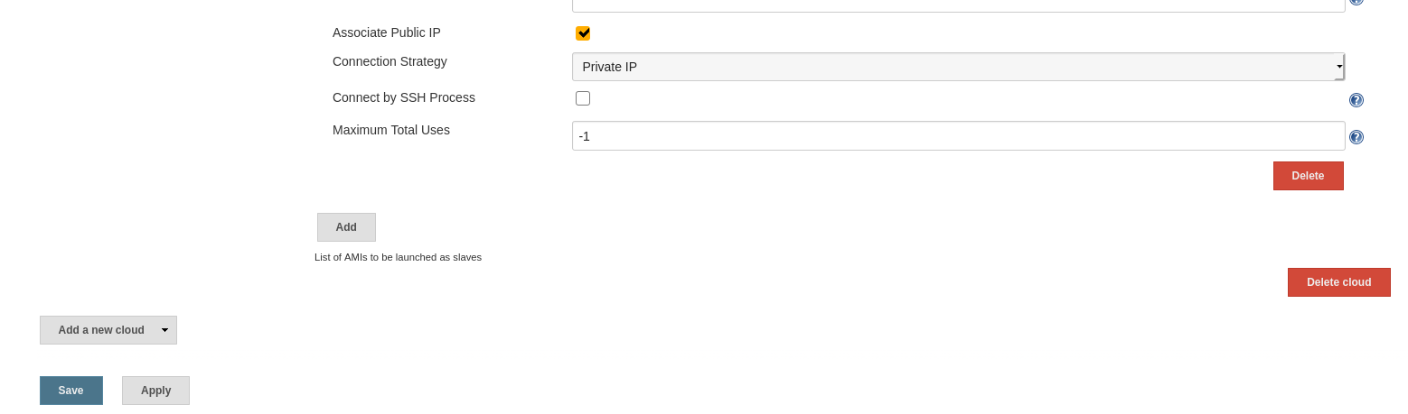Click the Add button above the AMI list note

pos(346,227)
